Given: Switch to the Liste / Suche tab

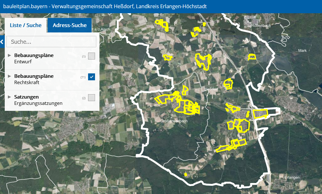Looking at the screenshot, I should click(x=26, y=25).
